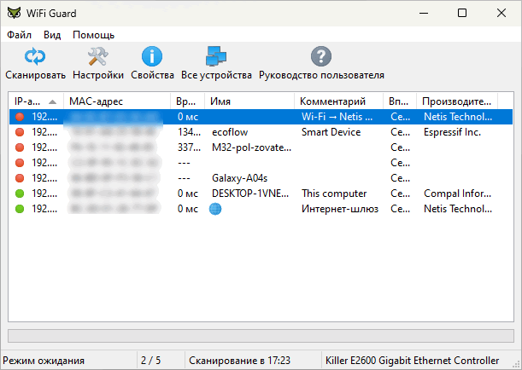The width and height of the screenshot is (522, 370).
Task: Sort by the Производите... column header
Action: [457, 101]
